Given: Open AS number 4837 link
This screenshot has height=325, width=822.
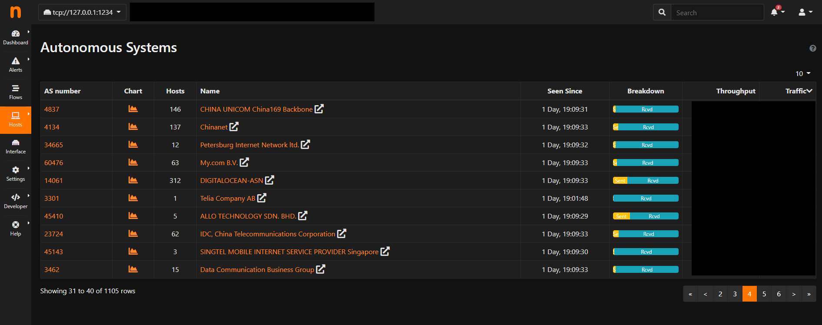Looking at the screenshot, I should tap(52, 109).
